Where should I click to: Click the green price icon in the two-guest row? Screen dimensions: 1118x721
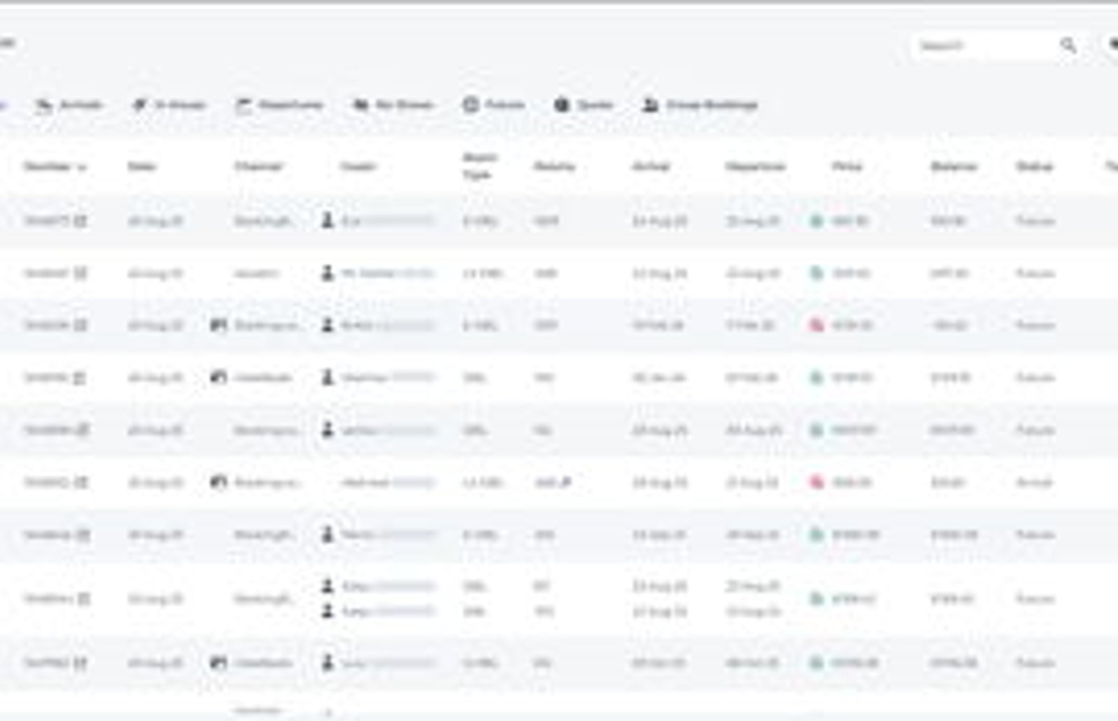tap(816, 599)
